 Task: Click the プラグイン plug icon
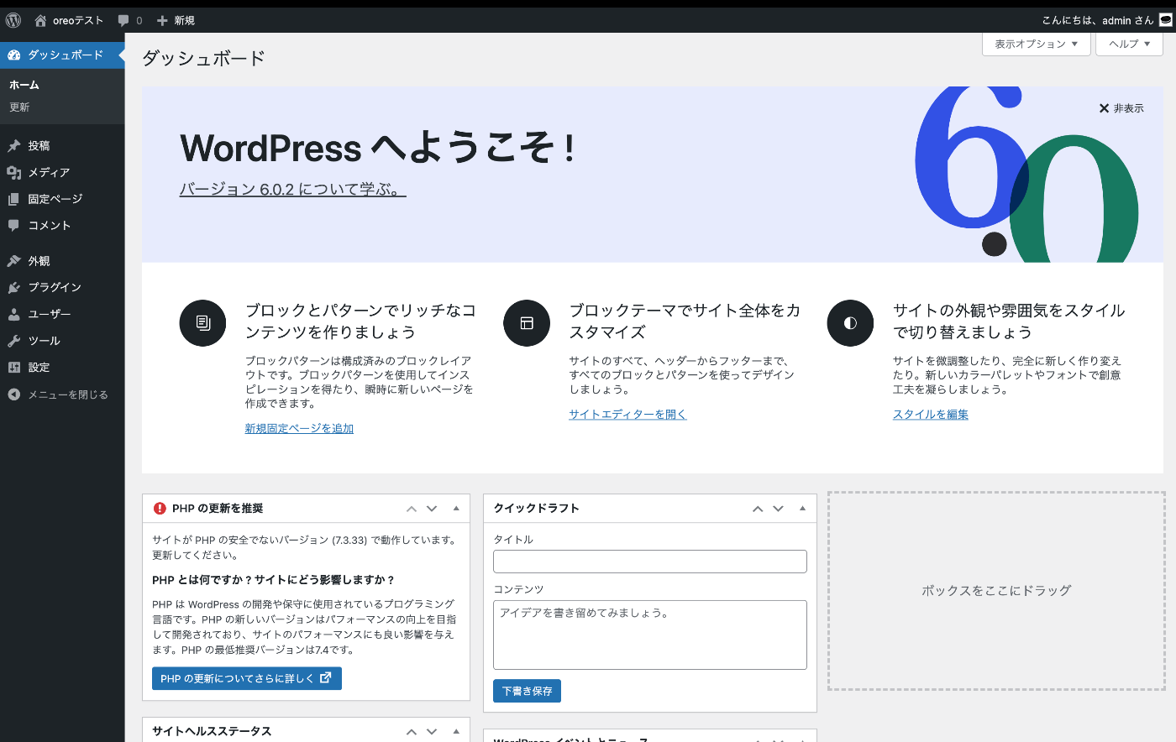(13, 287)
